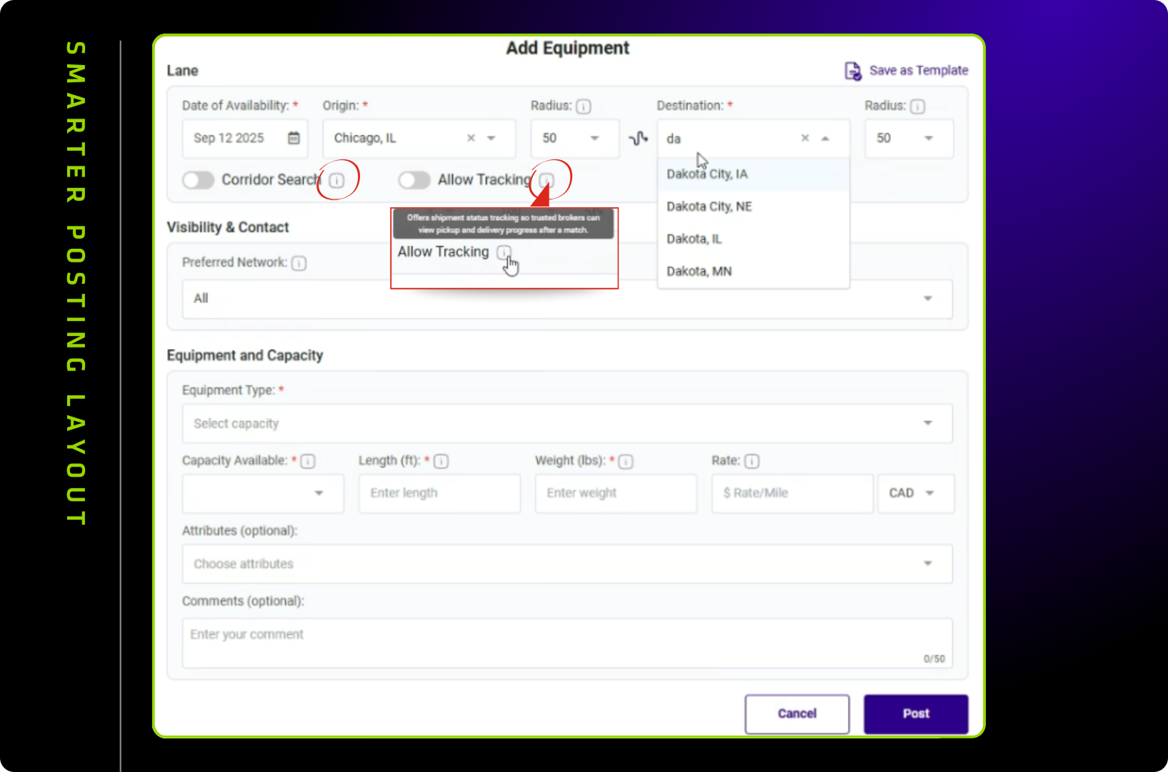Screen dimensions: 1168x772
Task: Clear the Chicago, IL origin with X
Action: pos(471,138)
